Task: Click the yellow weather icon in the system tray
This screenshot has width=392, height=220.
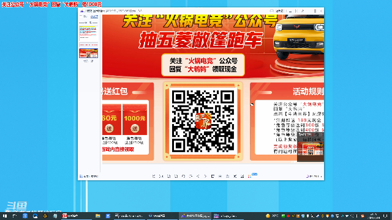Action: [x=268, y=216]
